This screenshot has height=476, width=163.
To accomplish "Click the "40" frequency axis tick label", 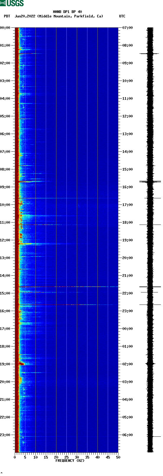I will (x=97, y=457).
